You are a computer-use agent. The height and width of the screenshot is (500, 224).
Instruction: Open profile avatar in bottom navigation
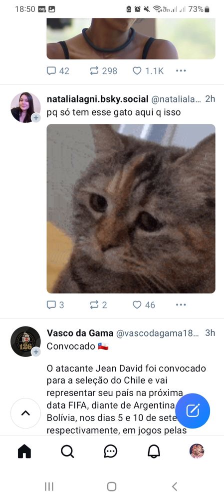tap(197, 451)
